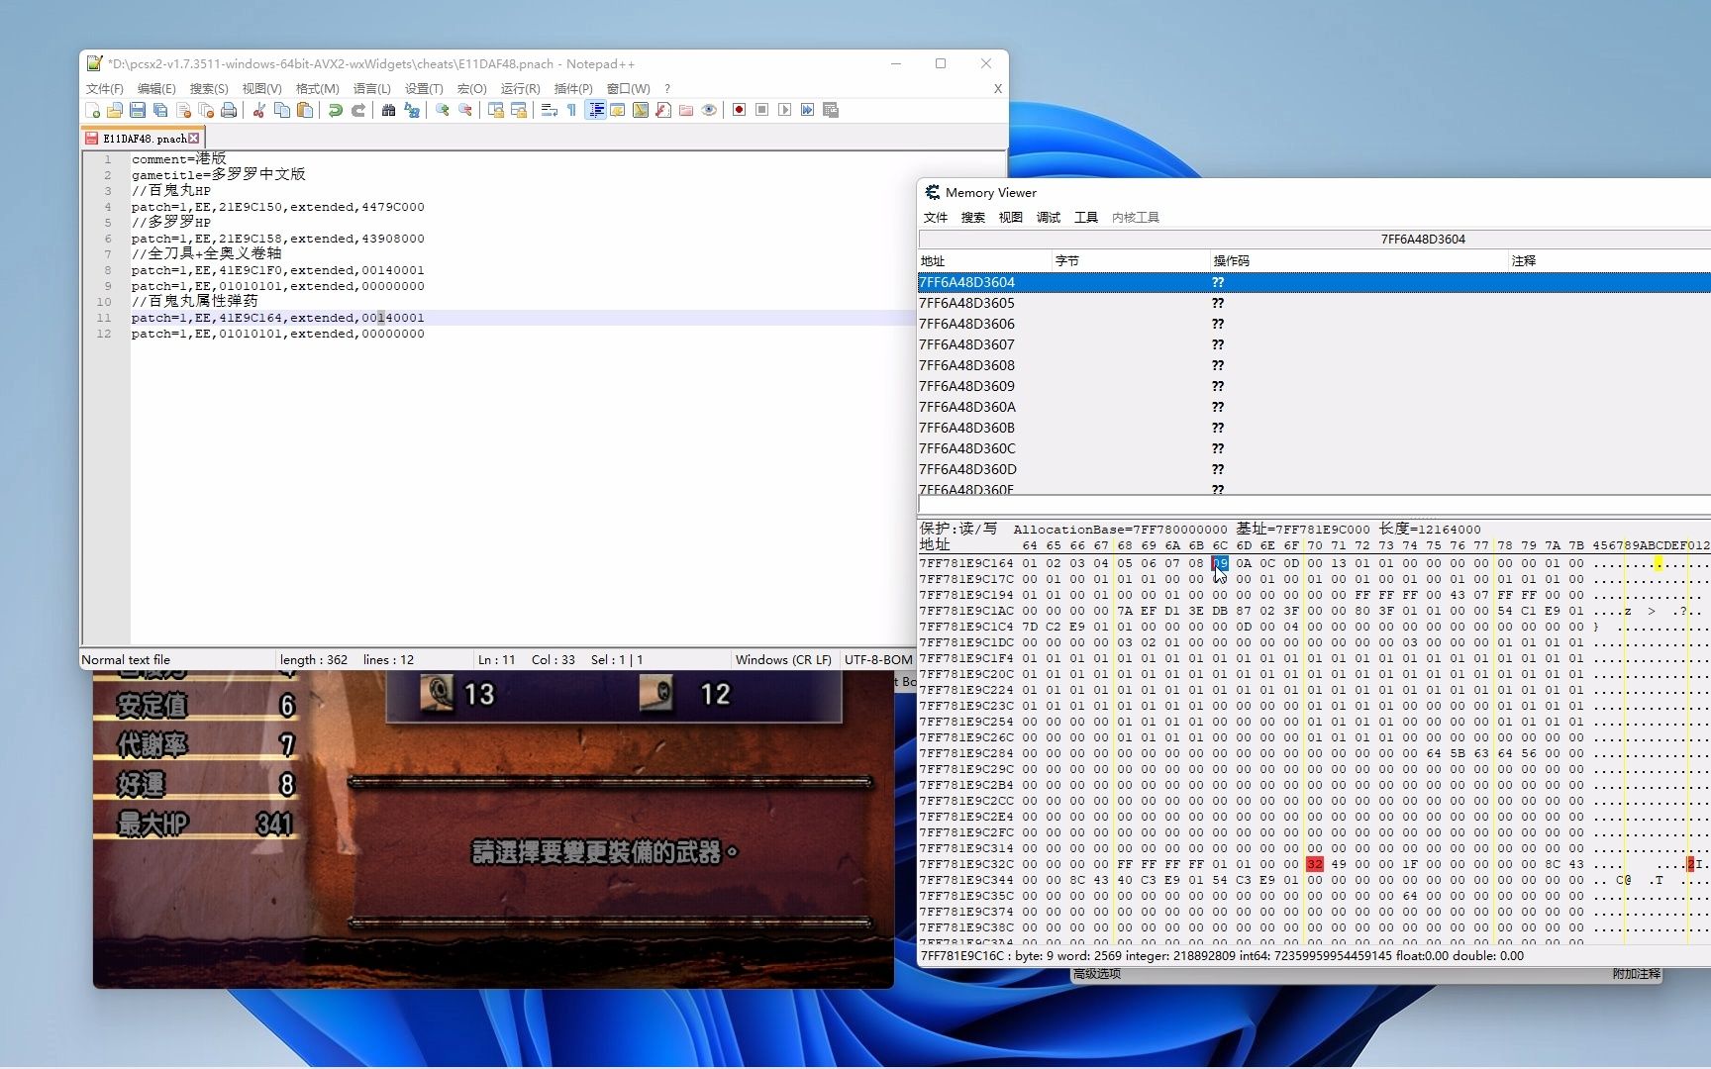1711x1069 pixels.
Task: Click the red highlighted hex byte 32
Action: pos(1315,864)
